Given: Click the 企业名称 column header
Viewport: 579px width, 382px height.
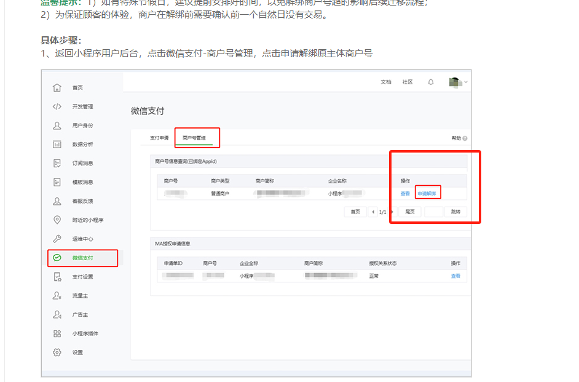Looking at the screenshot, I should click(x=337, y=181).
